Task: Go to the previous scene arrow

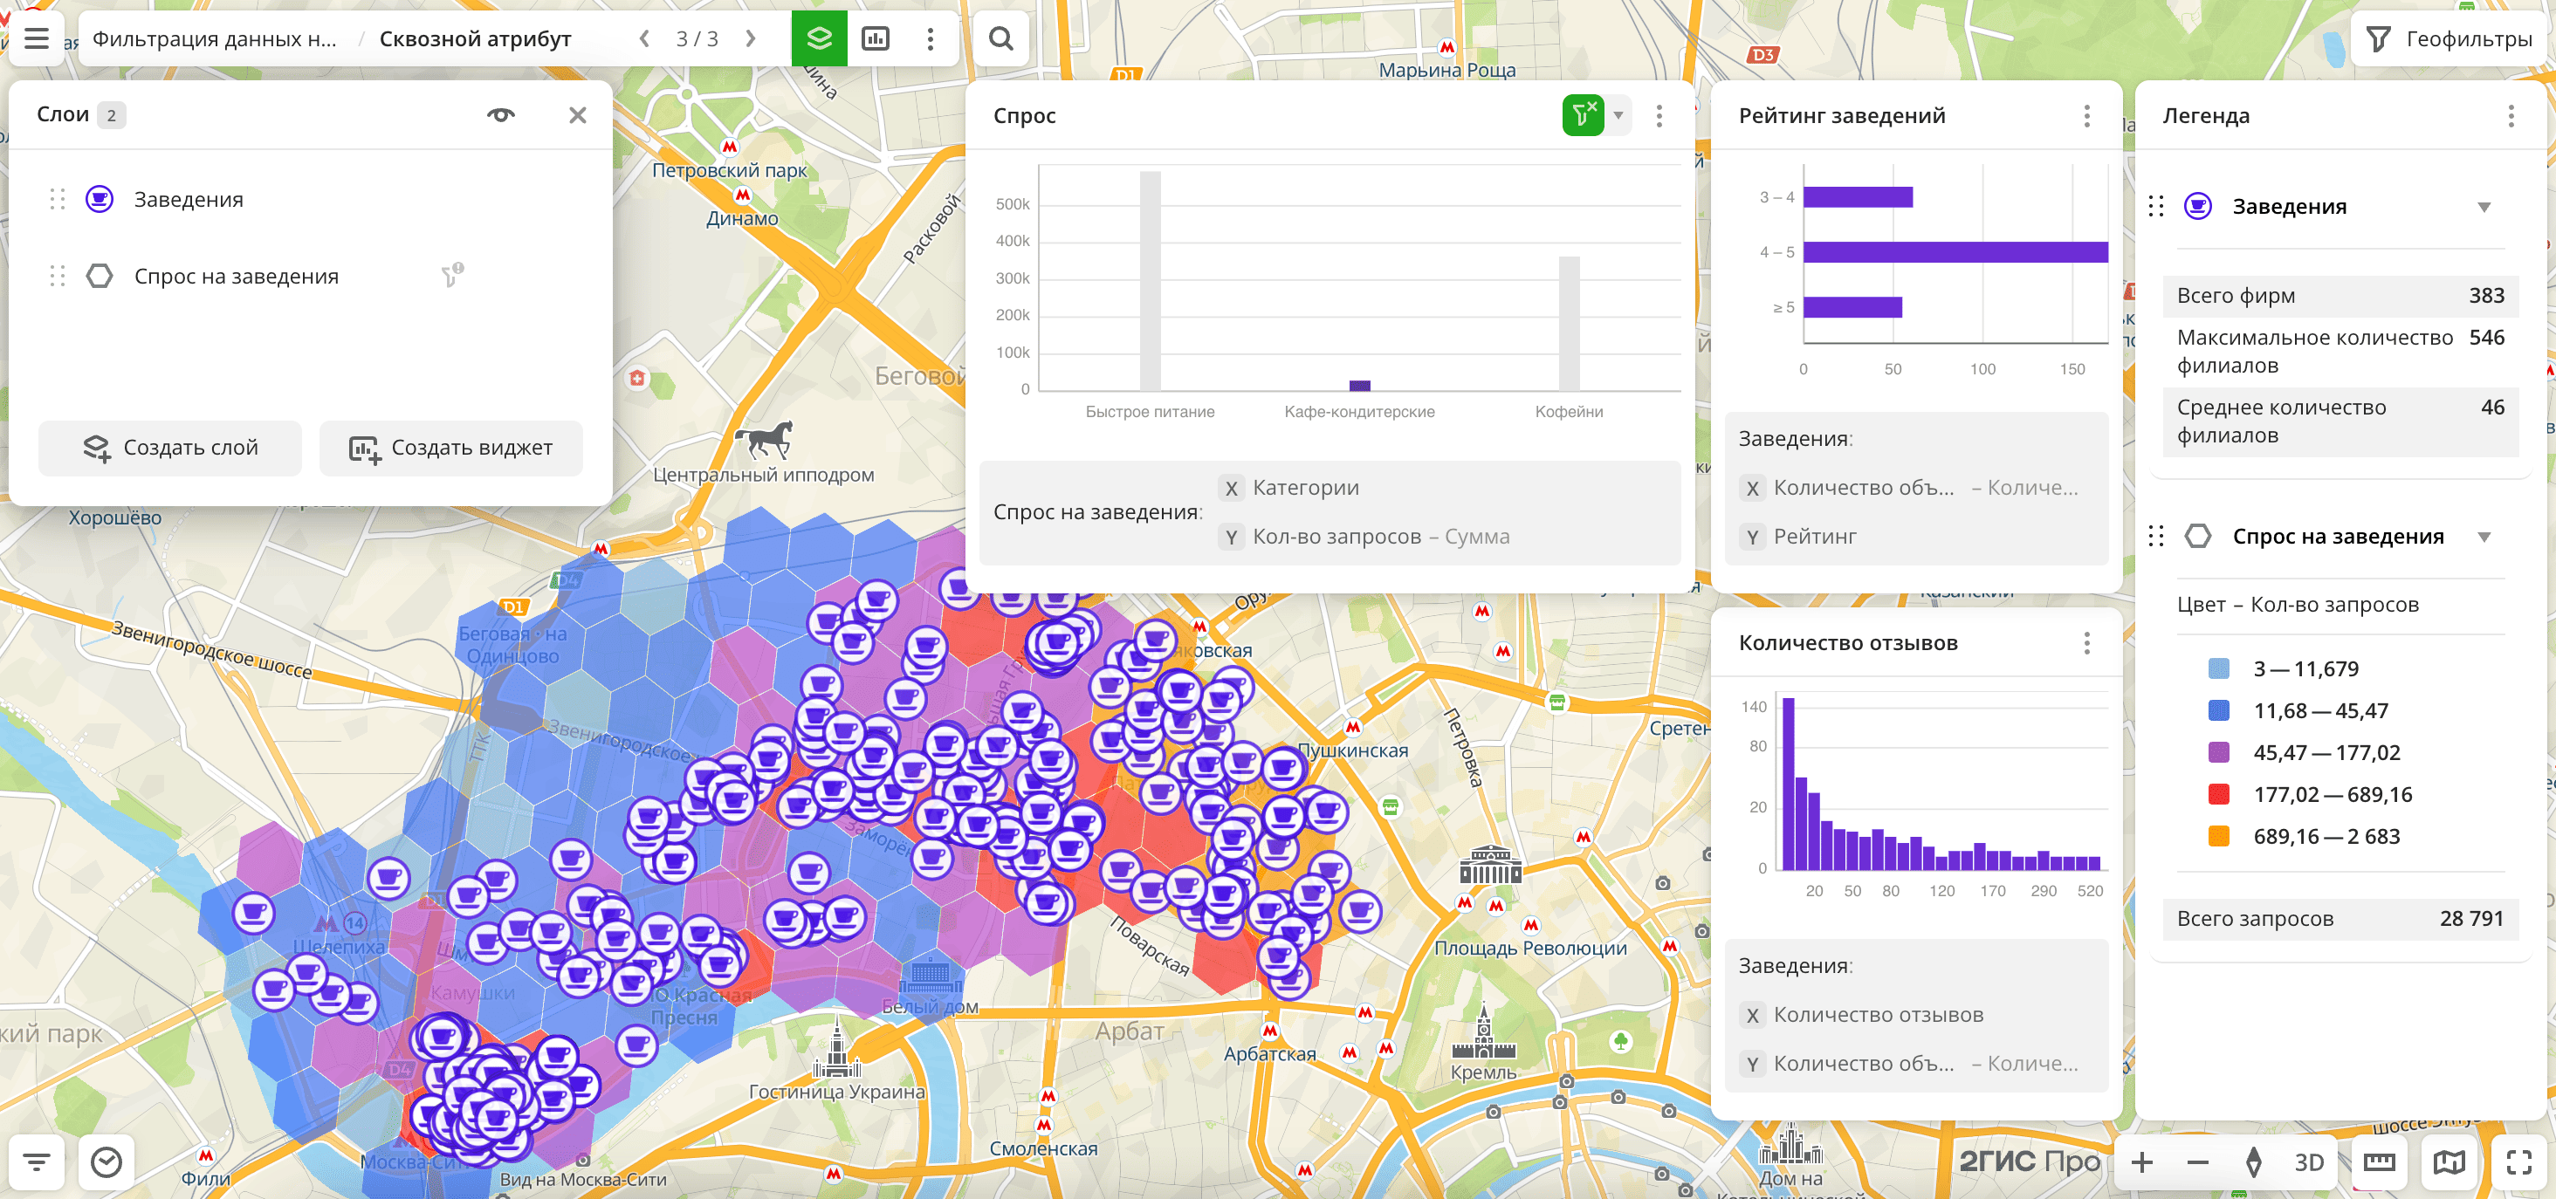Action: [645, 38]
